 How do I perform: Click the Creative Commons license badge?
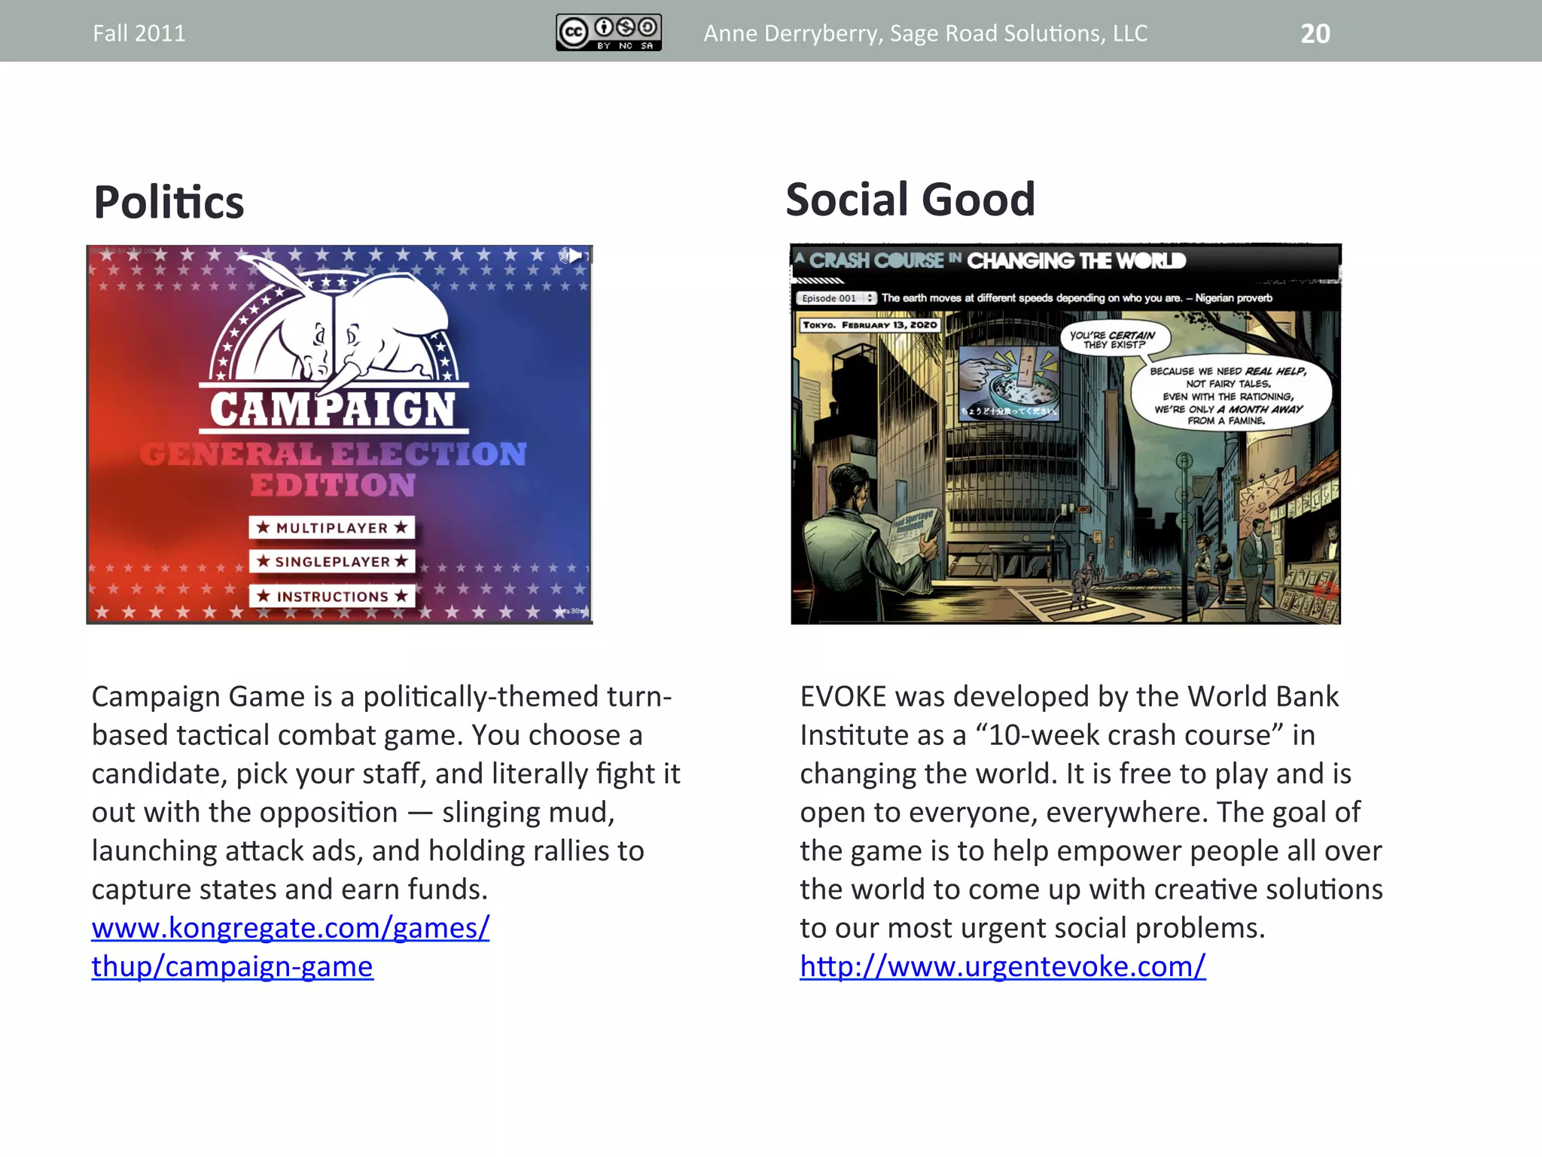click(x=608, y=32)
